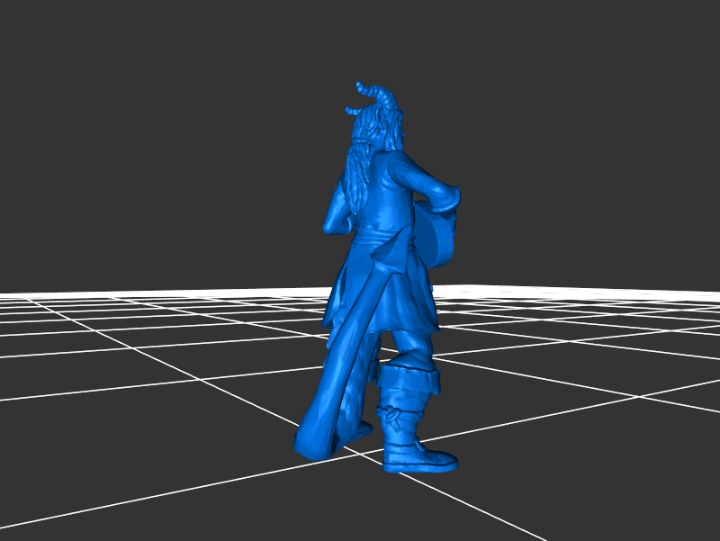Select the small horn beside the head
The width and height of the screenshot is (720, 541).
coord(353,112)
